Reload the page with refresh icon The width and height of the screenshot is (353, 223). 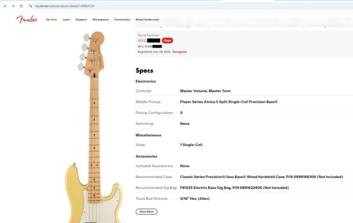21,6
